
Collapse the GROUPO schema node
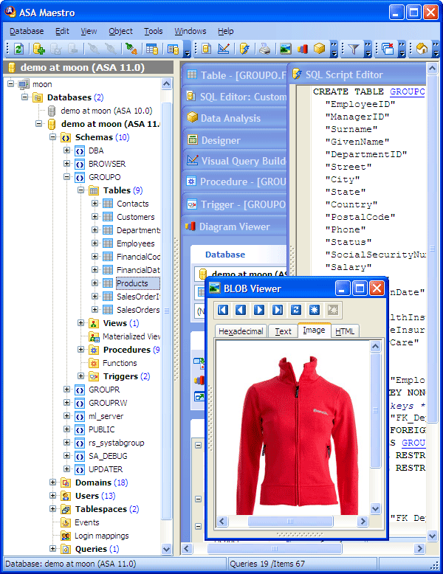click(x=66, y=177)
